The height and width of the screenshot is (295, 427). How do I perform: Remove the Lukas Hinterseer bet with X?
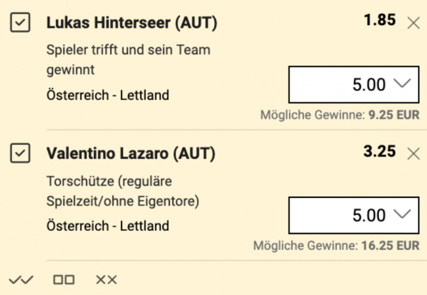413,24
